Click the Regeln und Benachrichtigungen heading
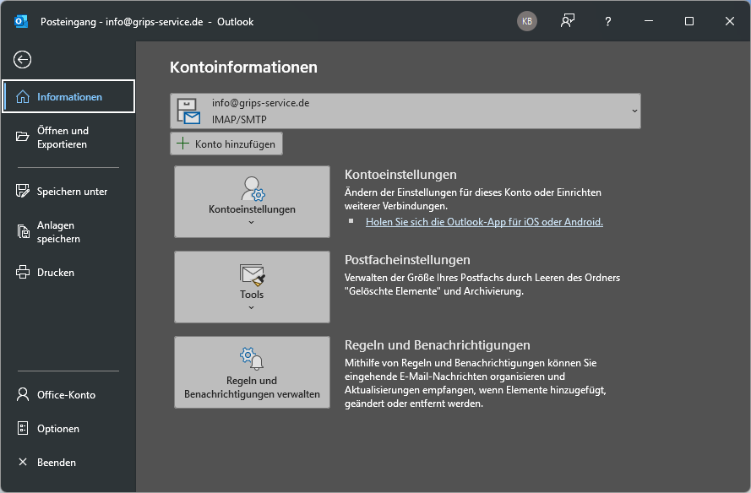This screenshot has width=751, height=493. (438, 345)
